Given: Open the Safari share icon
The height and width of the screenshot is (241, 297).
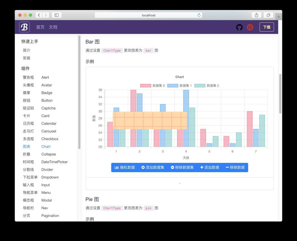Looking at the screenshot, I should point(257,15).
